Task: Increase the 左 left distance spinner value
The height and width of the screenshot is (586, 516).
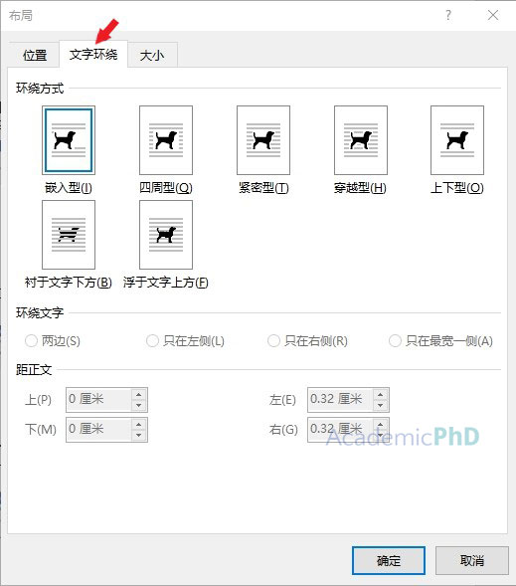Action: pyautogui.click(x=380, y=395)
